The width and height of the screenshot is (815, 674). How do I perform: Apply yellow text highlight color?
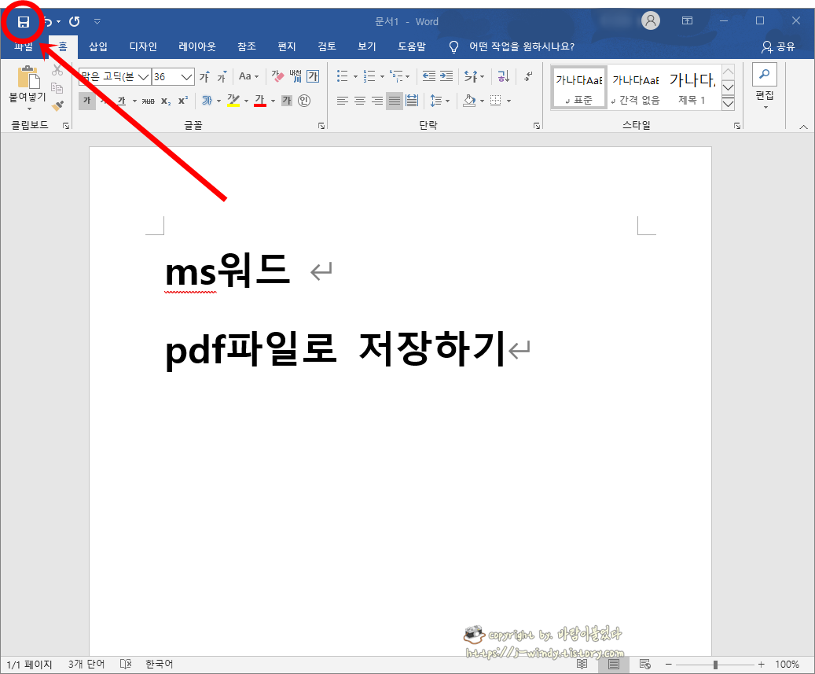(x=233, y=101)
